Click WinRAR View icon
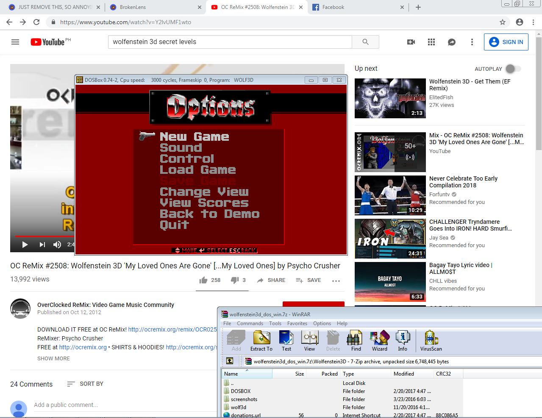542x418 pixels. tap(309, 340)
